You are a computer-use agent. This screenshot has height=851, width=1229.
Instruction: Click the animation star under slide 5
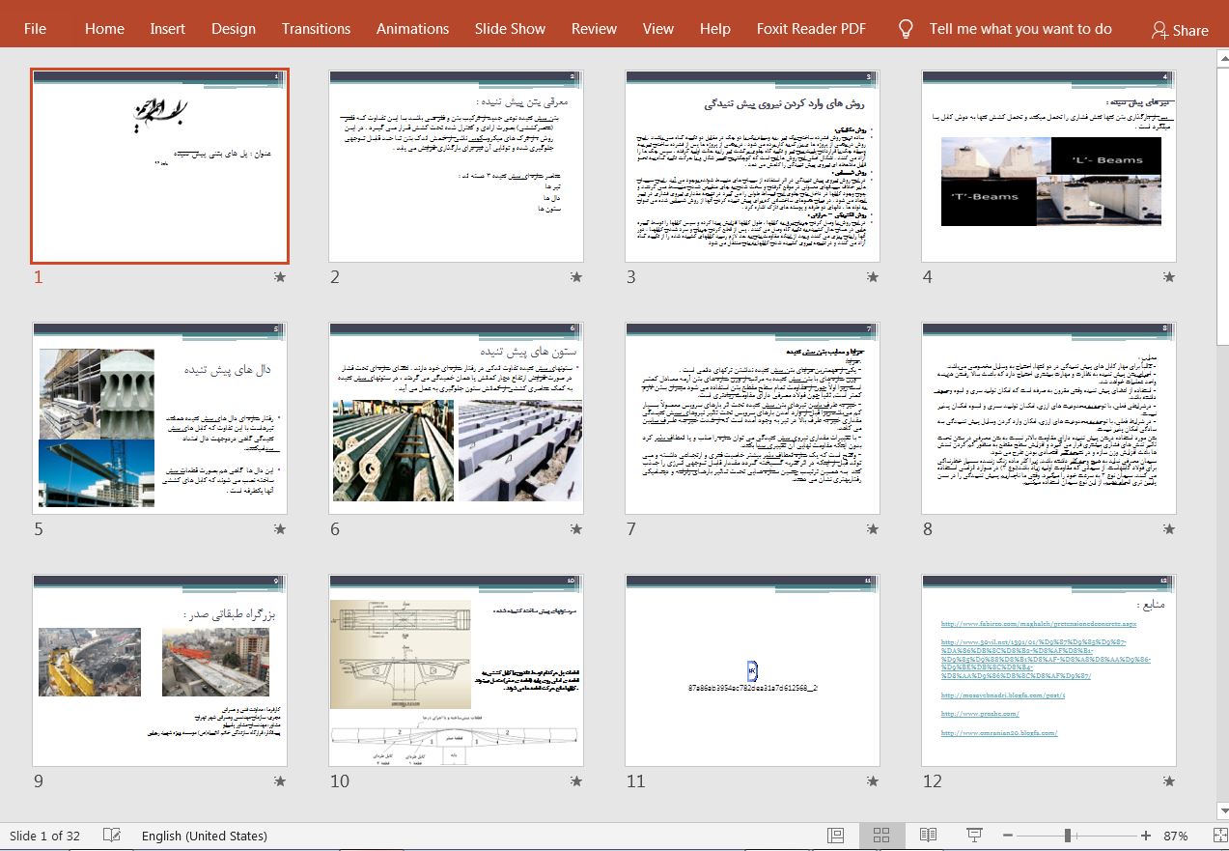(280, 529)
